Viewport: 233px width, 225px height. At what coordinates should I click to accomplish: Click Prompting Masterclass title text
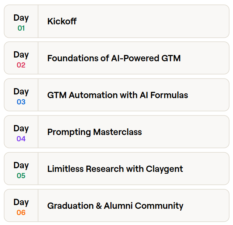pyautogui.click(x=95, y=132)
